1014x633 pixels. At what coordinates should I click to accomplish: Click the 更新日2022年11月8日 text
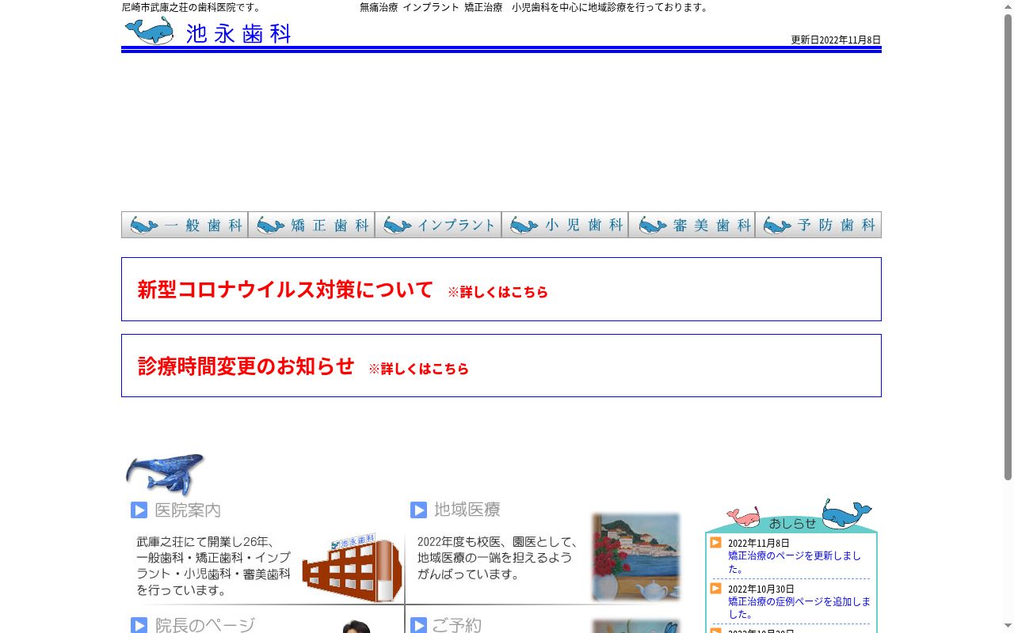coord(836,40)
